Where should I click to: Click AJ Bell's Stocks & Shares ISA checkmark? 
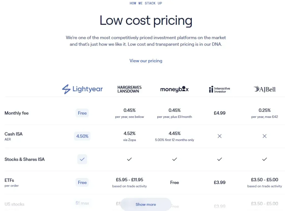click(264, 159)
